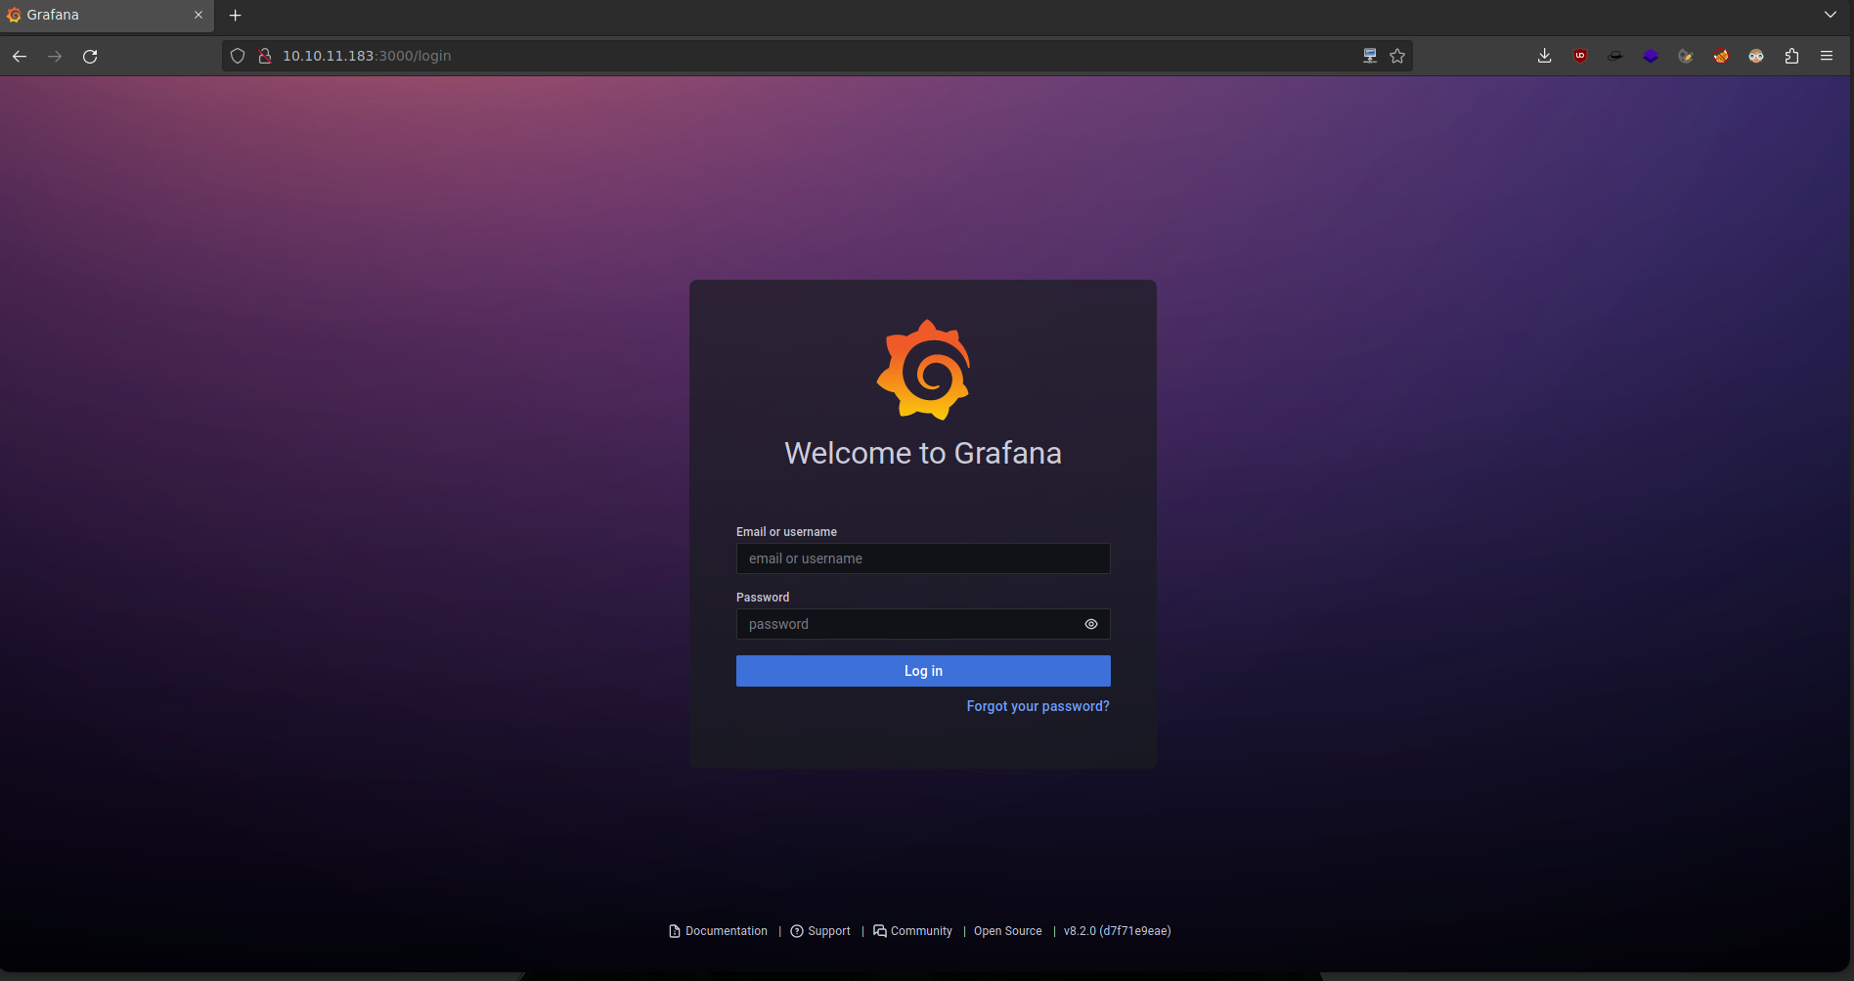Image resolution: width=1854 pixels, height=981 pixels.
Task: Click the screen icon beside bookmark star
Action: pos(1370,56)
